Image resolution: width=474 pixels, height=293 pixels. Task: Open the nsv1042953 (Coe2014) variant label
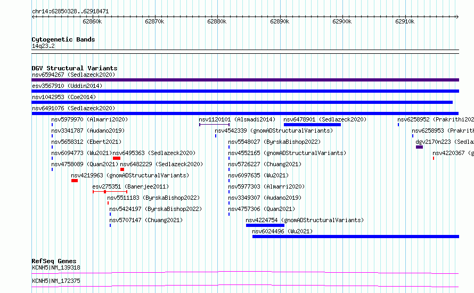click(64, 97)
